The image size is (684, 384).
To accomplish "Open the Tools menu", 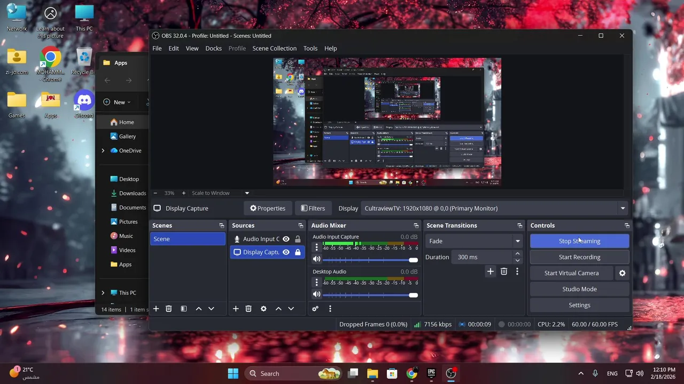I will pos(310,49).
